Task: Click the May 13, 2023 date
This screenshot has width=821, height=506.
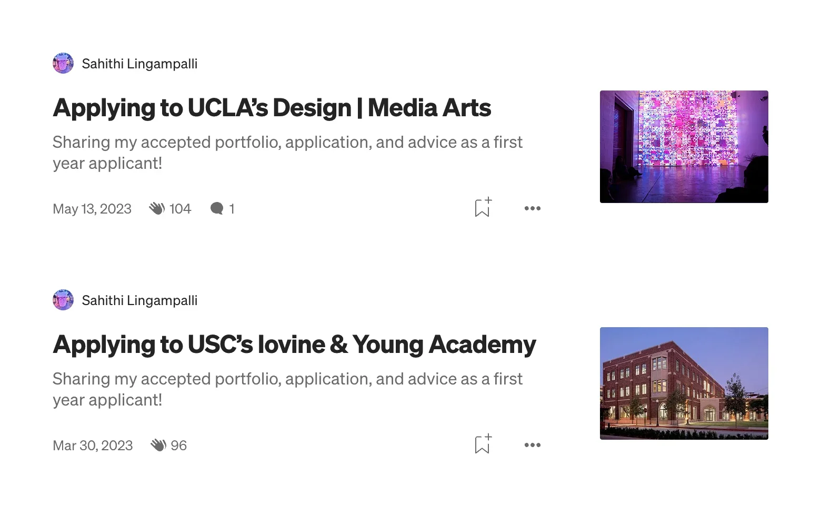Action: coord(92,209)
